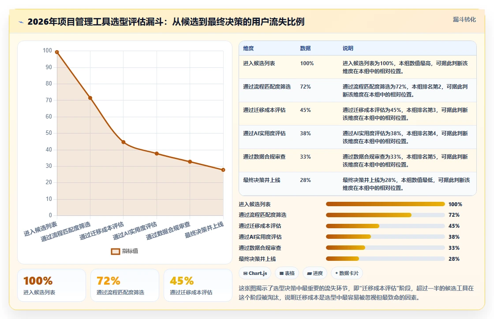Click the 通过流程匹配度筛选 72% progress bar
The width and height of the screenshot is (494, 319).
(385, 215)
